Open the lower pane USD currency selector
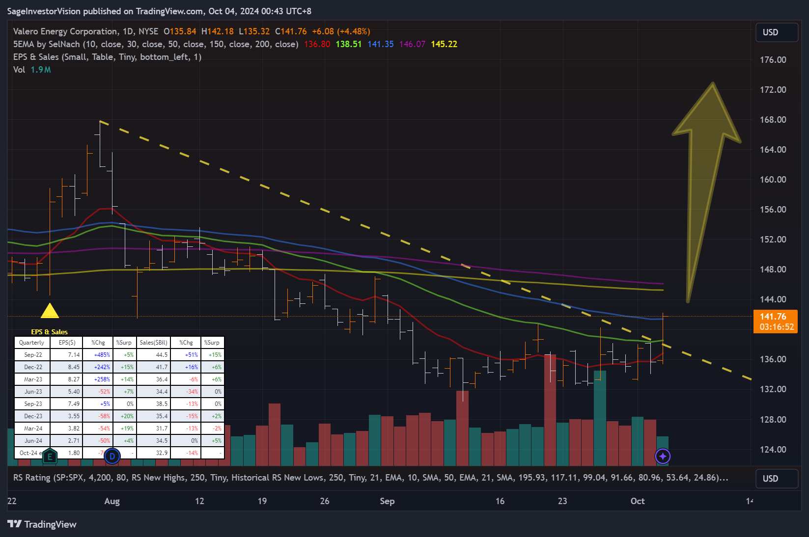 [777, 479]
